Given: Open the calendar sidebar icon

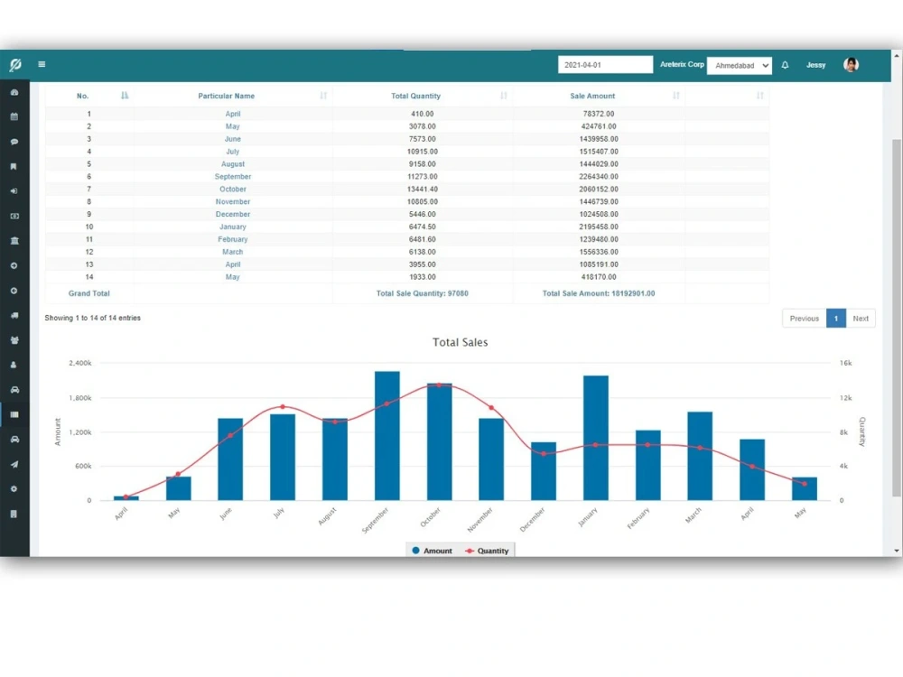Looking at the screenshot, I should 14,116.
